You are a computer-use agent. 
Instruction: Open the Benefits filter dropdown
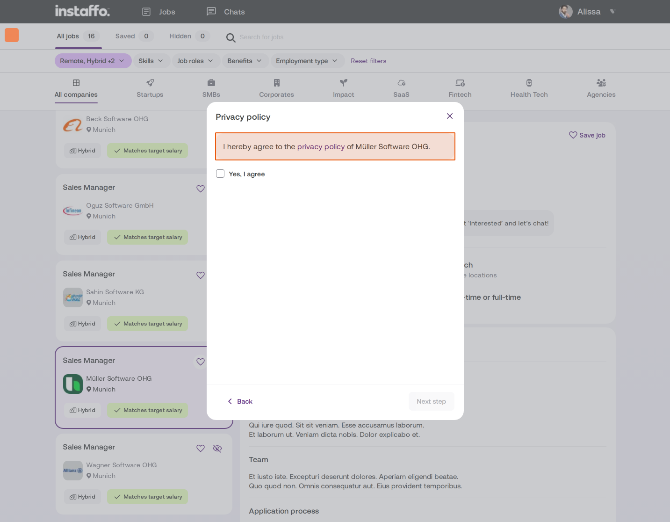coord(245,61)
